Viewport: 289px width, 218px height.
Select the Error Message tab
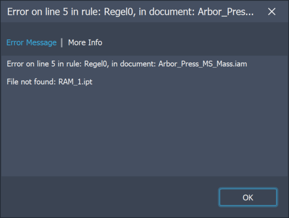(x=32, y=43)
